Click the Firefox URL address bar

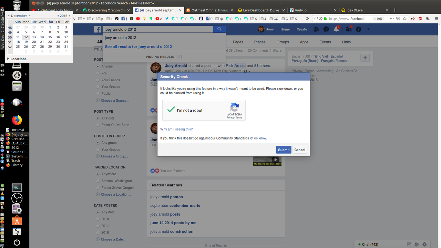tap(346, 19)
